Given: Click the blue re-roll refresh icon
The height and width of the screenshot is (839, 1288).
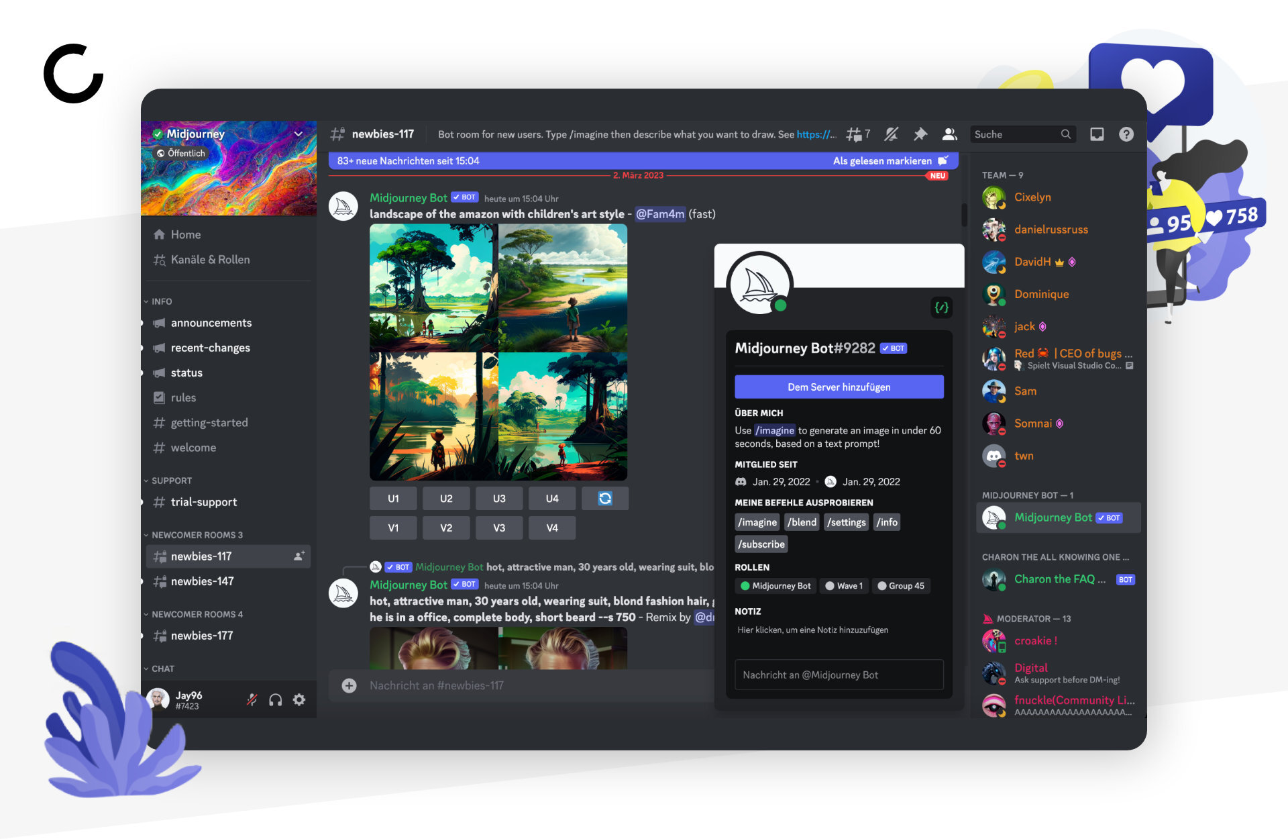Looking at the screenshot, I should 605,499.
